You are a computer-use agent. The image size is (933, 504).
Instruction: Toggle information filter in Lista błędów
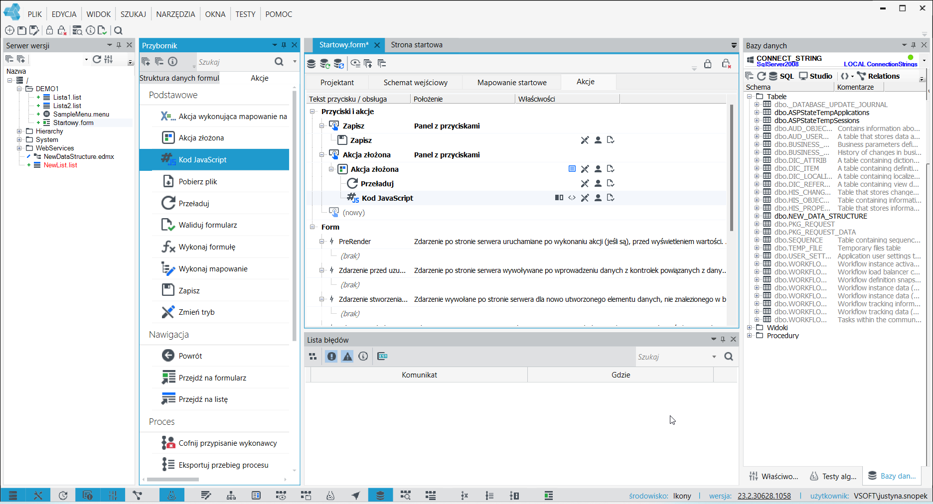coord(363,357)
